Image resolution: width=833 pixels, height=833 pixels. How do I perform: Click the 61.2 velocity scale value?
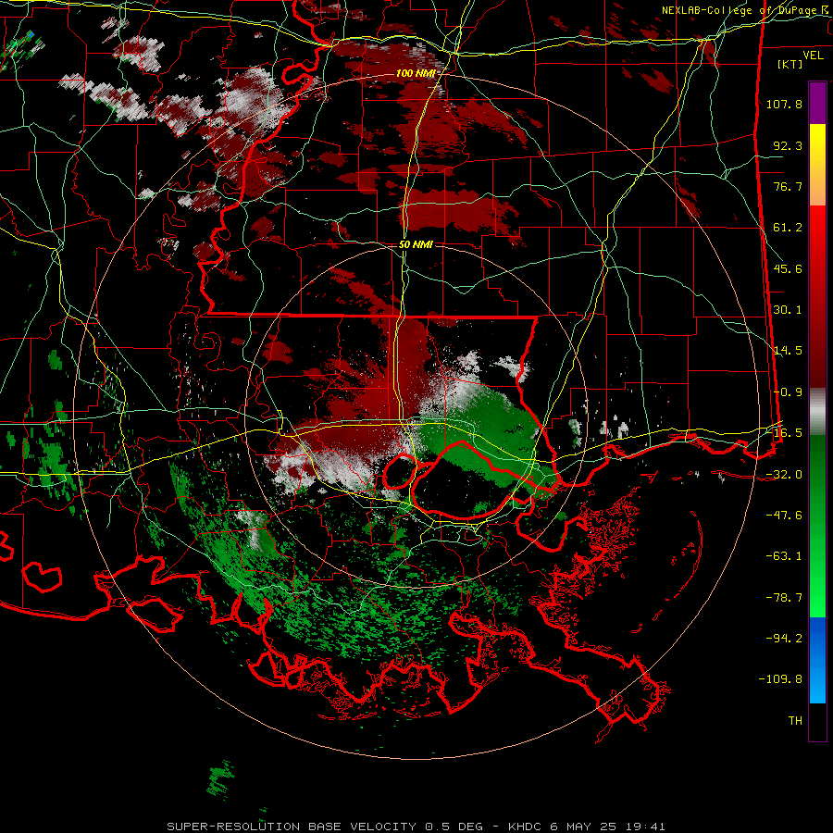pos(788,228)
